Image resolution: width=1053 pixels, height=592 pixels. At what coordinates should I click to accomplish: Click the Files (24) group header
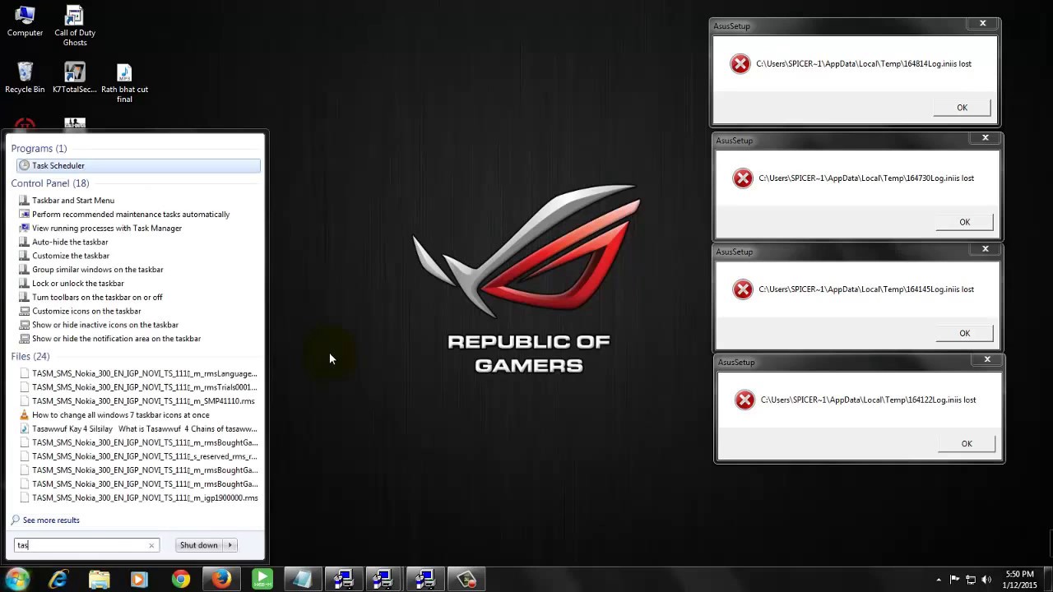coord(30,357)
